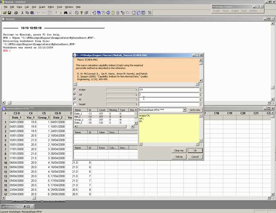Image resolution: width=276 pixels, height=213 pixels.
Task: Click the C4 column header in worksheet
Action: pyautogui.click(x=31, y=113)
